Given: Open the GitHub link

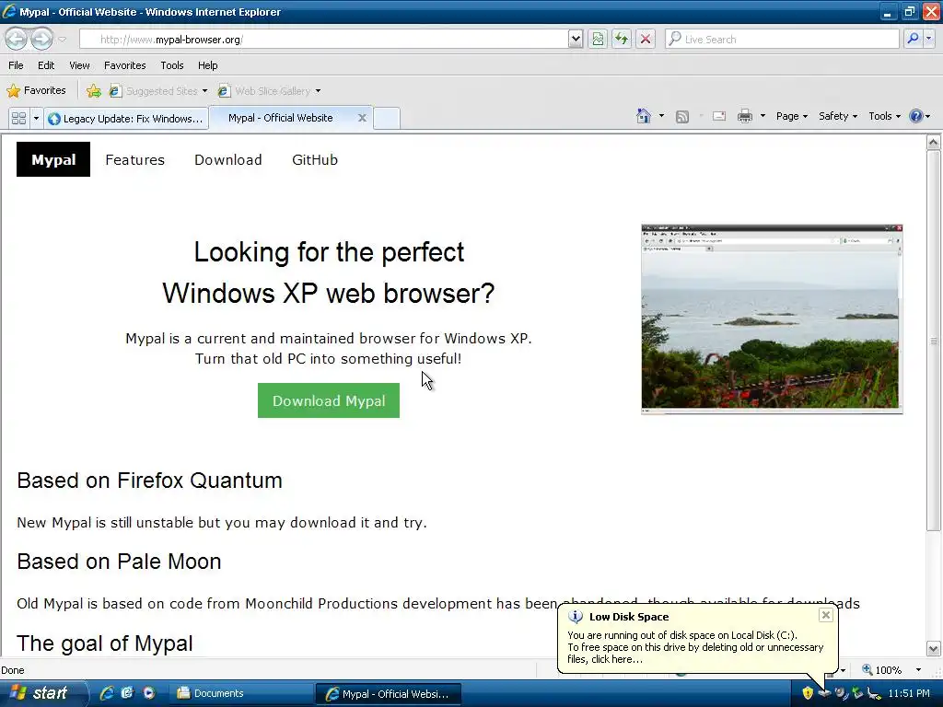Looking at the screenshot, I should [315, 160].
